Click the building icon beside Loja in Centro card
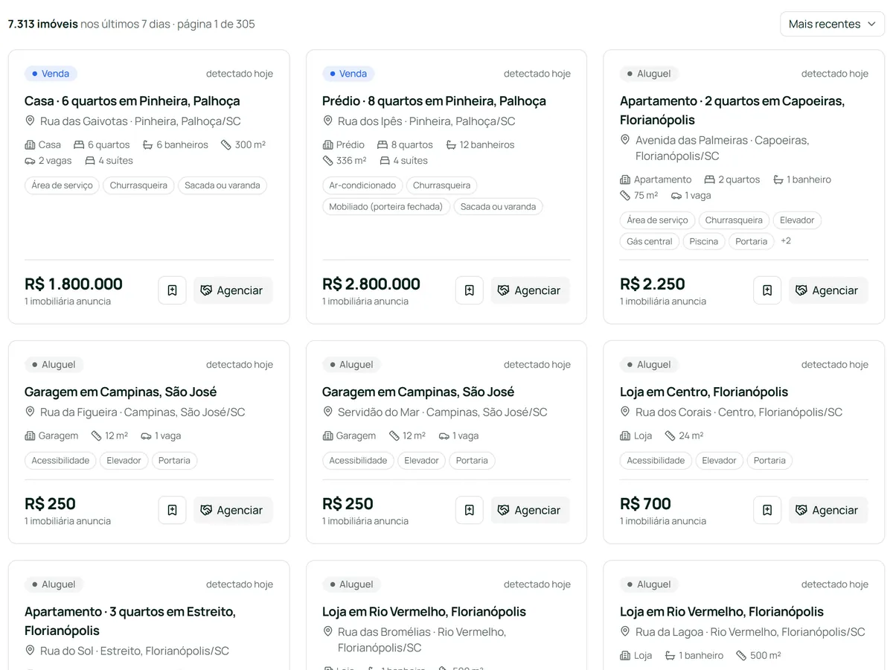 626,435
